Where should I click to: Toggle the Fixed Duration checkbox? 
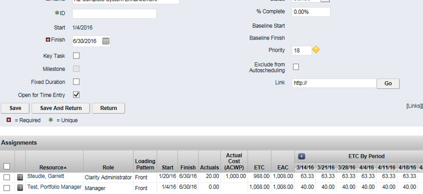tap(76, 81)
